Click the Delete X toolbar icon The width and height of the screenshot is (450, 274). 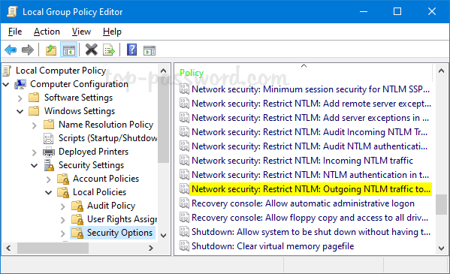pos(91,50)
